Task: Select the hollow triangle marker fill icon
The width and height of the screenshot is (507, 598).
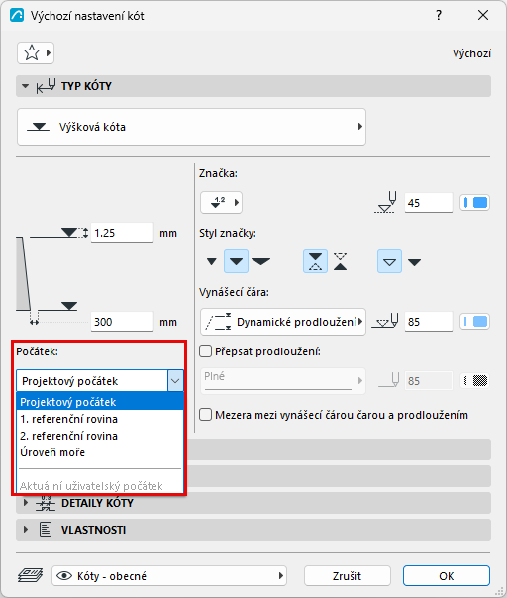Action: pyautogui.click(x=389, y=261)
